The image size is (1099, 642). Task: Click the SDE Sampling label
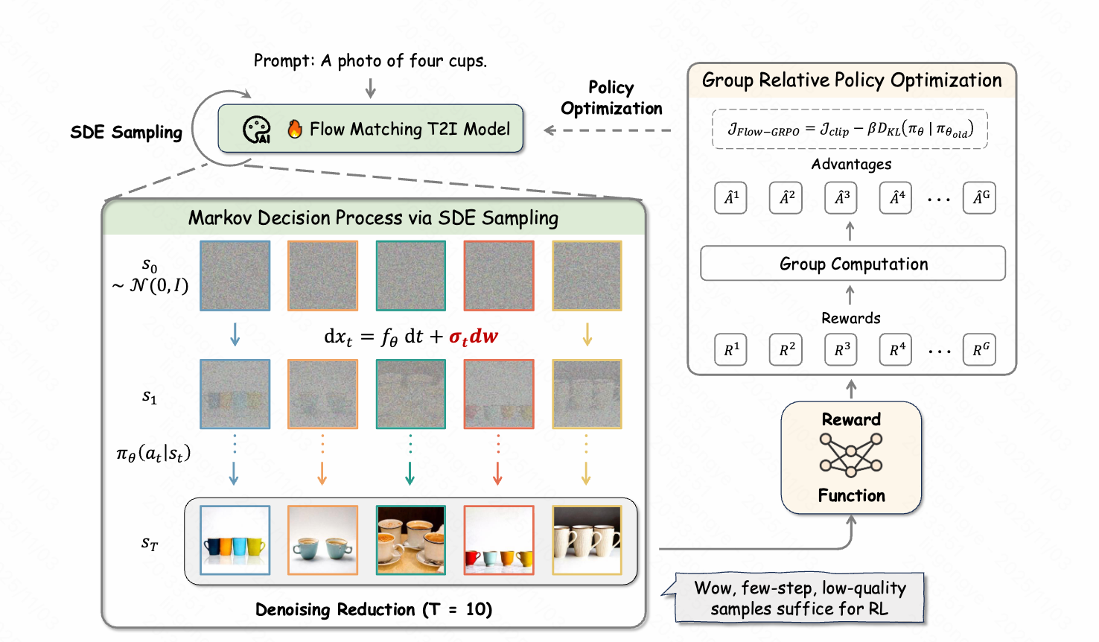[126, 133]
